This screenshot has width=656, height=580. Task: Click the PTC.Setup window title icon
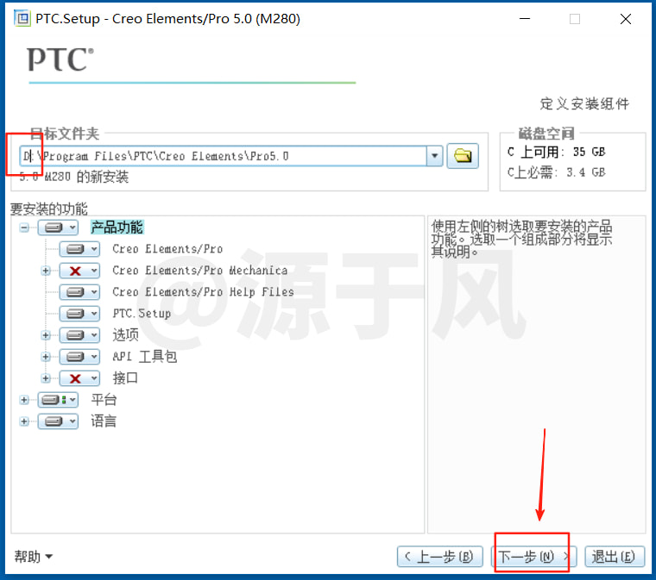[x=22, y=19]
